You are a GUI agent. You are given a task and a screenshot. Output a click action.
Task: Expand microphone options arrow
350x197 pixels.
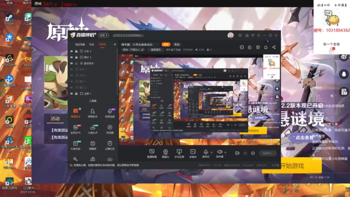pyautogui.click(x=211, y=152)
